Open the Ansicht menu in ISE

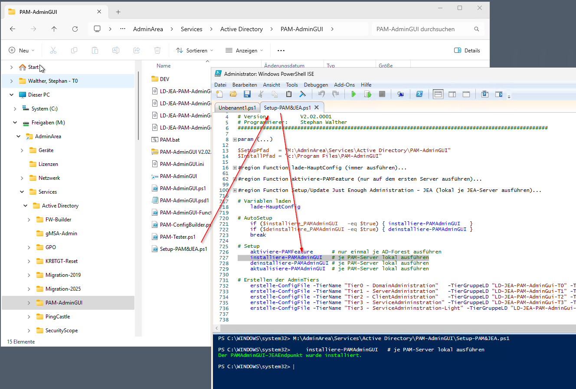(272, 85)
